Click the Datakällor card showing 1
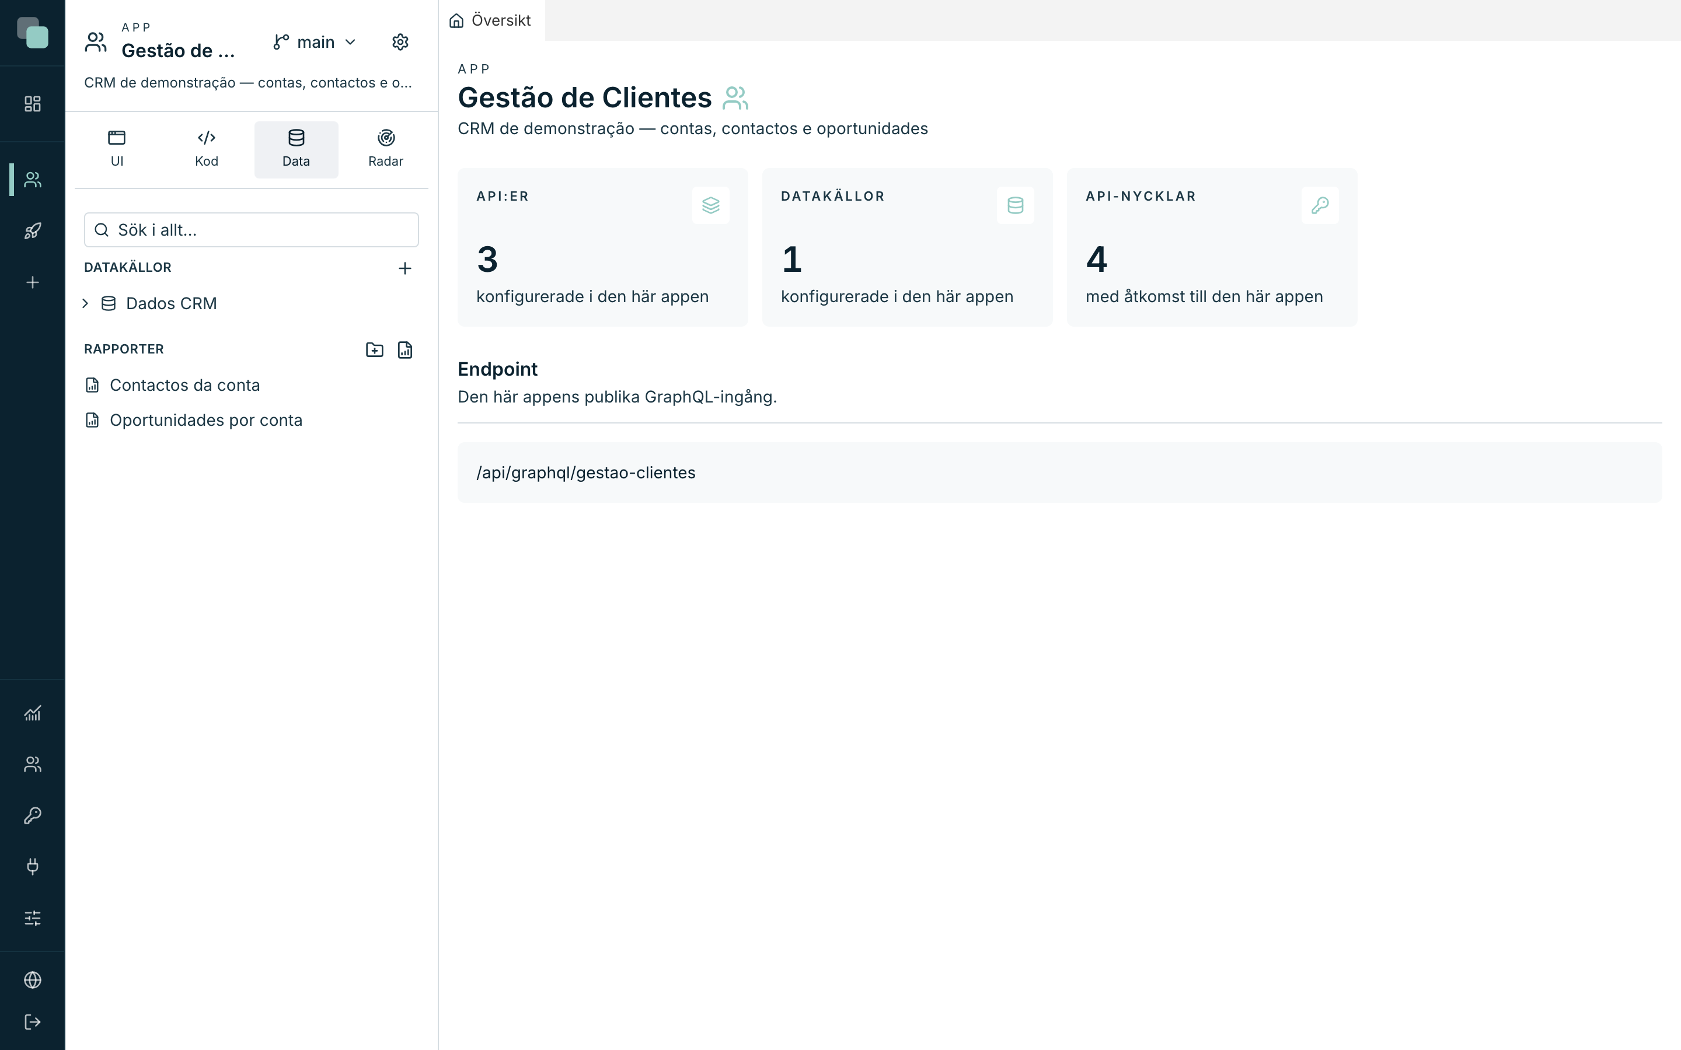 (x=907, y=247)
